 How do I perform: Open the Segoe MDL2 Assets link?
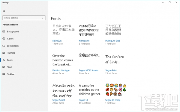(x=88, y=70)
